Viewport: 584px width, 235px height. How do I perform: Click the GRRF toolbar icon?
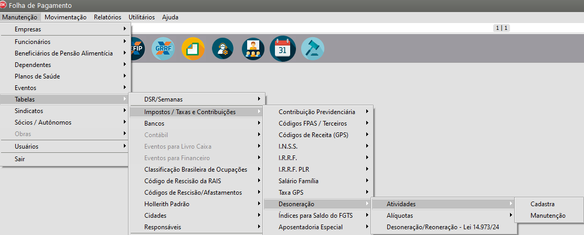(163, 49)
